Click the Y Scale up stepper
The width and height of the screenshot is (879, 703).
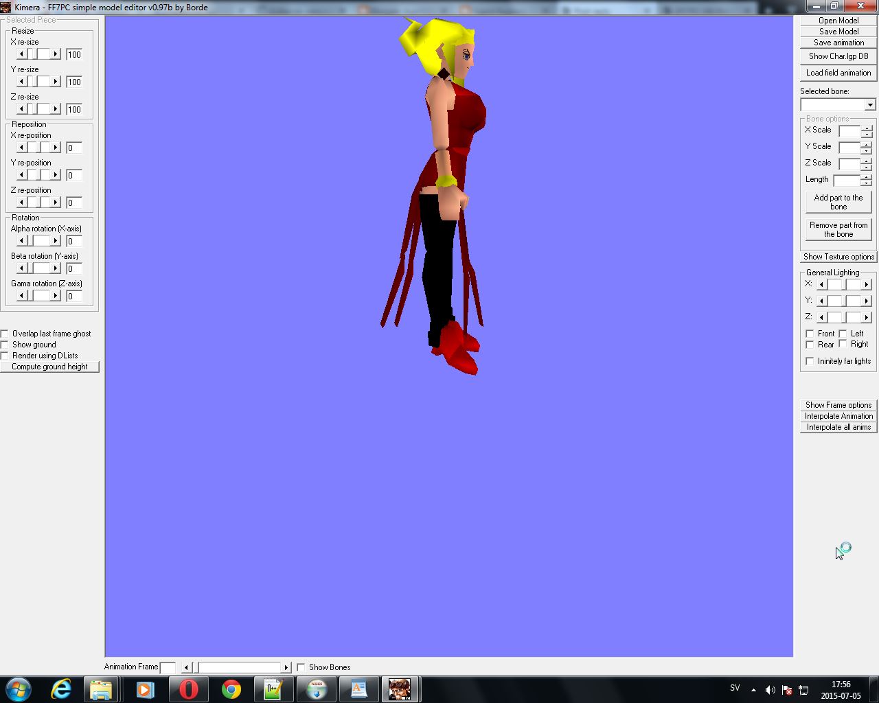pyautogui.click(x=867, y=144)
